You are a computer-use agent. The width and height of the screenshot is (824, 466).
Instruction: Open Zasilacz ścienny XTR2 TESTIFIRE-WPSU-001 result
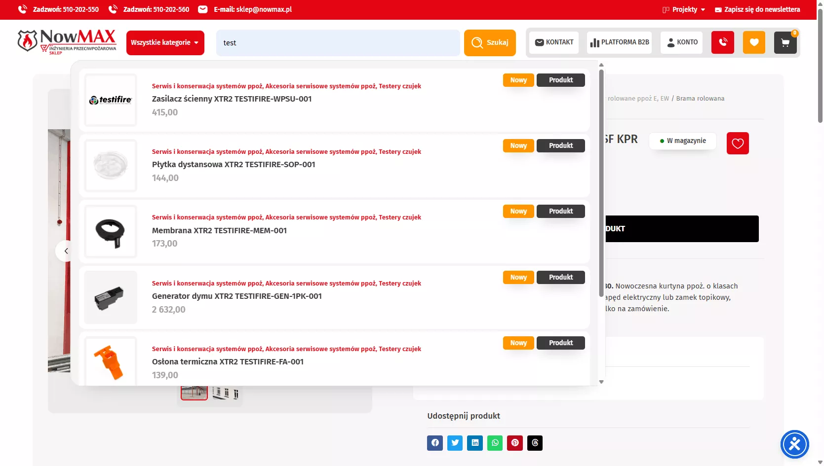tap(232, 99)
